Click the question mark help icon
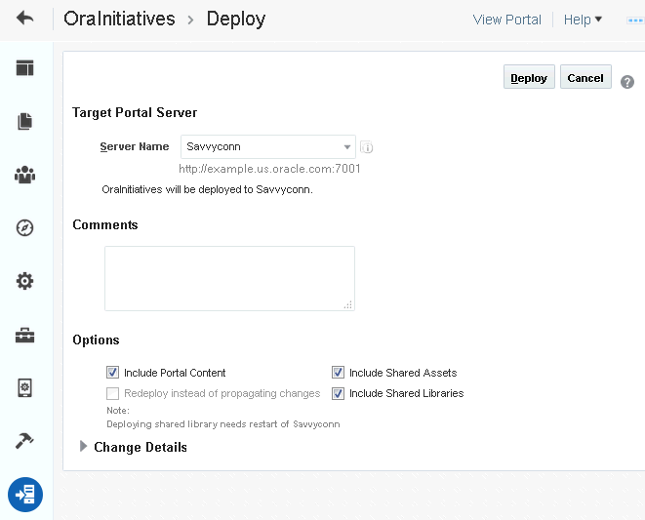 [627, 82]
